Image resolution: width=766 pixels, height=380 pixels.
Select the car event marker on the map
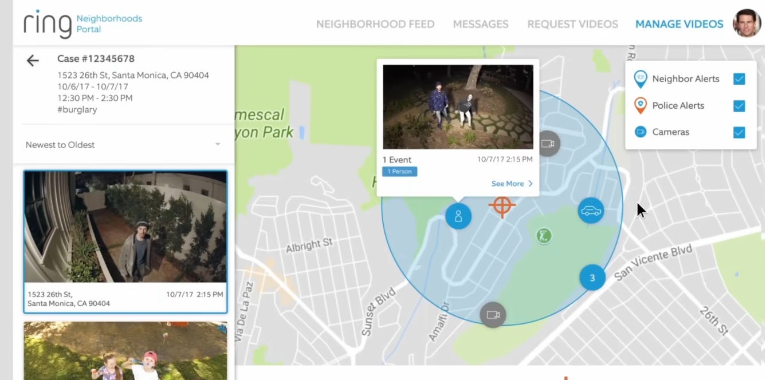coord(591,211)
